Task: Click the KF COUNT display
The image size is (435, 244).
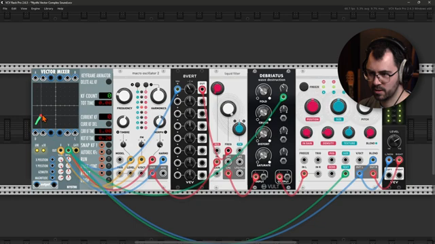Action: pyautogui.click(x=105, y=96)
